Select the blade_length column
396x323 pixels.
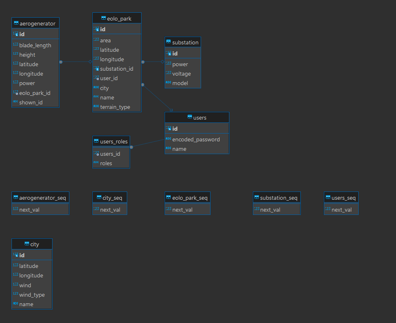[x=35, y=45]
